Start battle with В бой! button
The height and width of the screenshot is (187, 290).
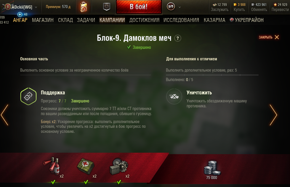point(139,7)
